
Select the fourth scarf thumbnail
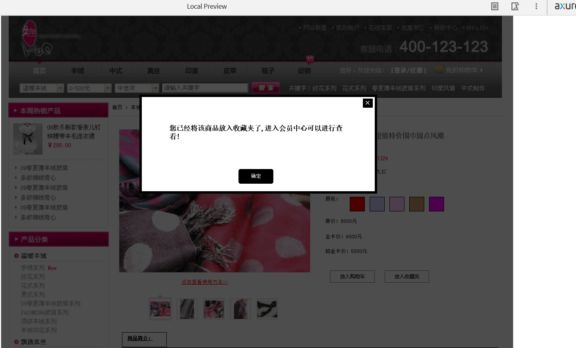tap(240, 309)
